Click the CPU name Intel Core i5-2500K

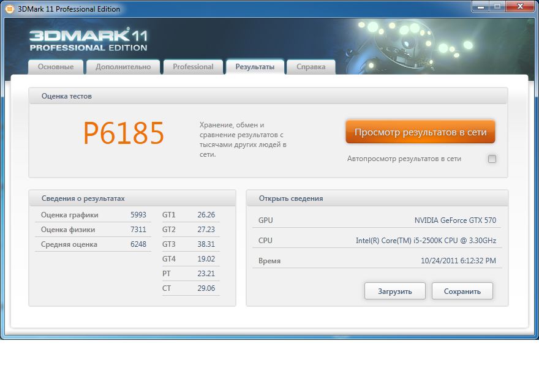click(x=426, y=241)
